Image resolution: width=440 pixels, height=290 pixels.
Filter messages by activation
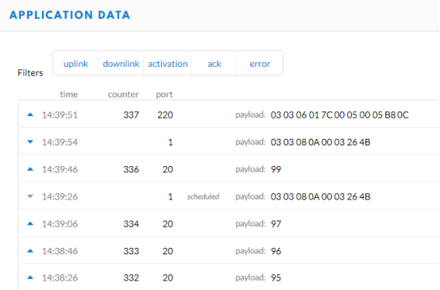pos(168,64)
